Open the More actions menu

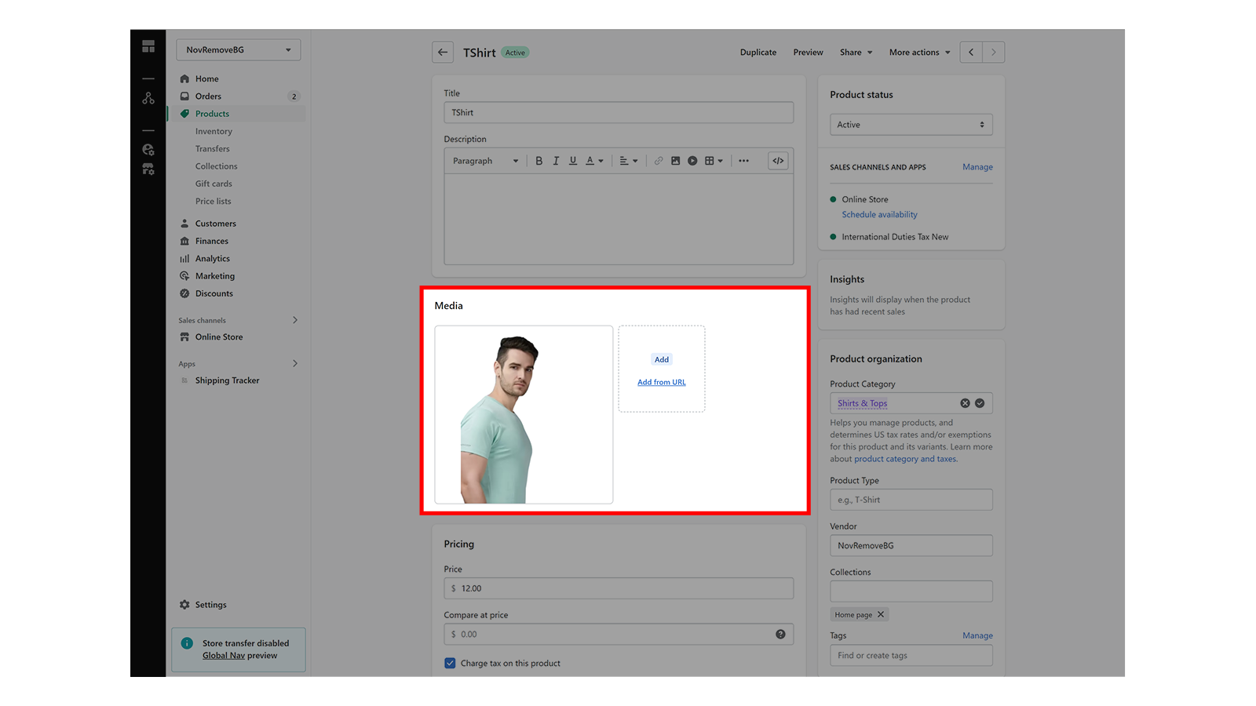click(918, 52)
